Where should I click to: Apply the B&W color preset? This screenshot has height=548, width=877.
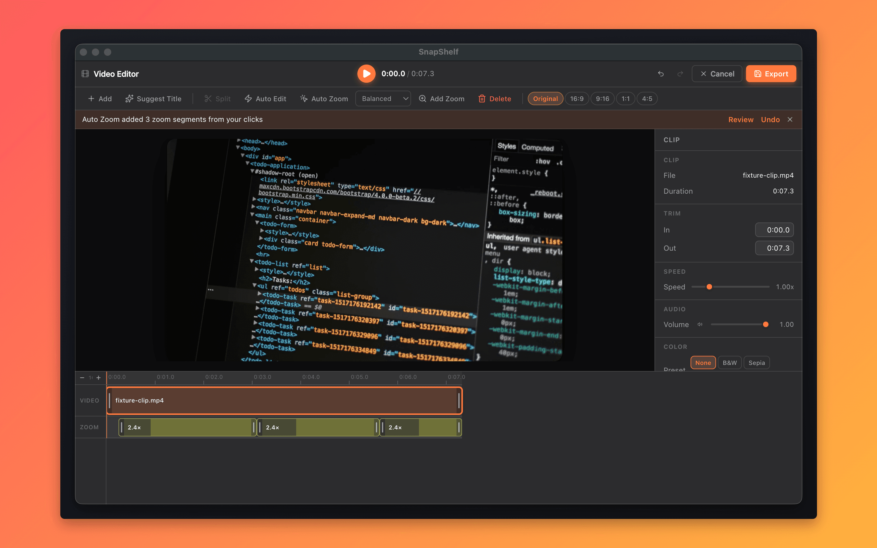[729, 363]
